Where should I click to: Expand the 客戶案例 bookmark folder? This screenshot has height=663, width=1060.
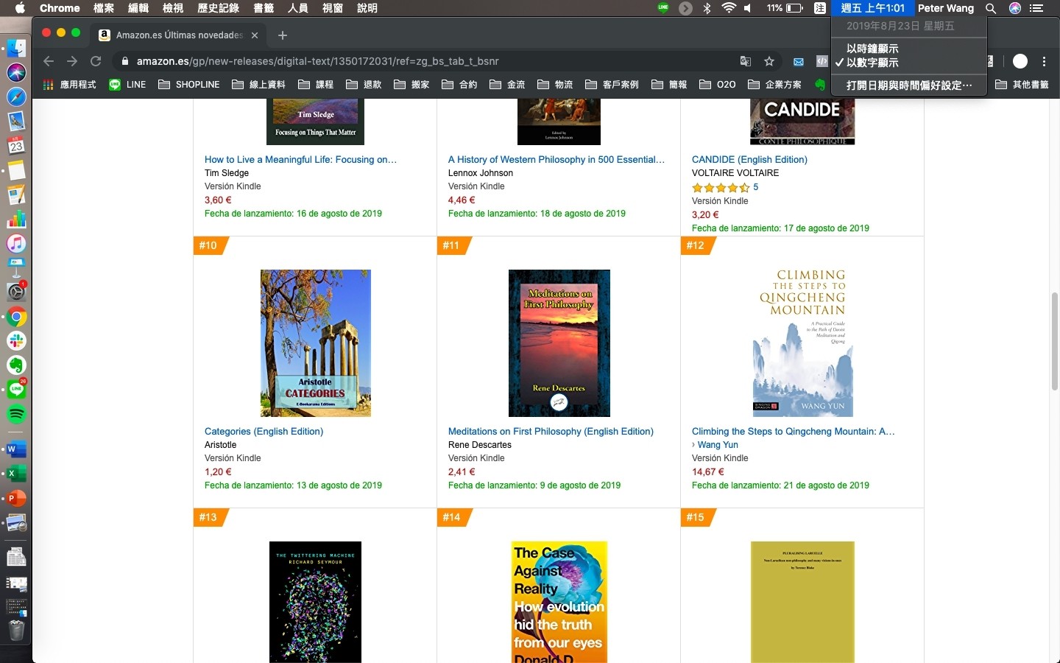(612, 85)
